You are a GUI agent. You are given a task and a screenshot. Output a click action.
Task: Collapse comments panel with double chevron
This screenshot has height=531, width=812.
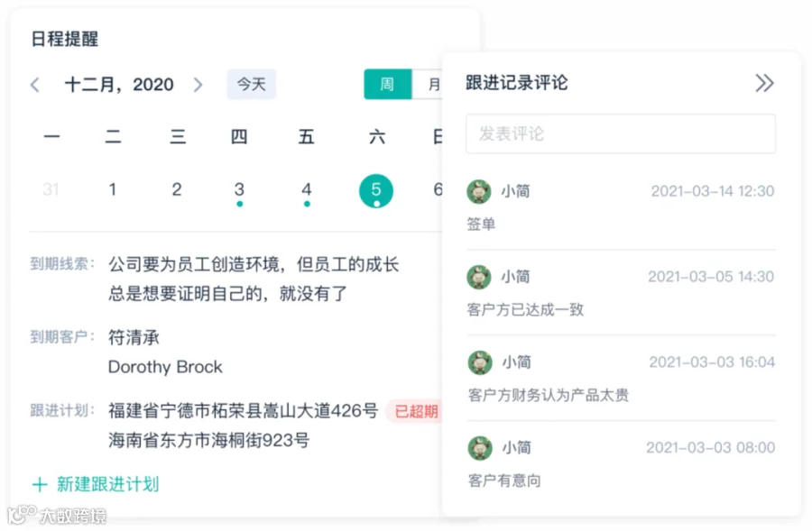[764, 83]
